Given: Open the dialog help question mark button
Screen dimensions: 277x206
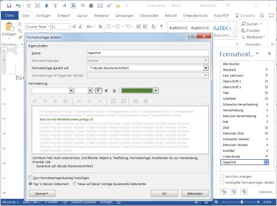Looking at the screenshot, I should click(192, 36).
